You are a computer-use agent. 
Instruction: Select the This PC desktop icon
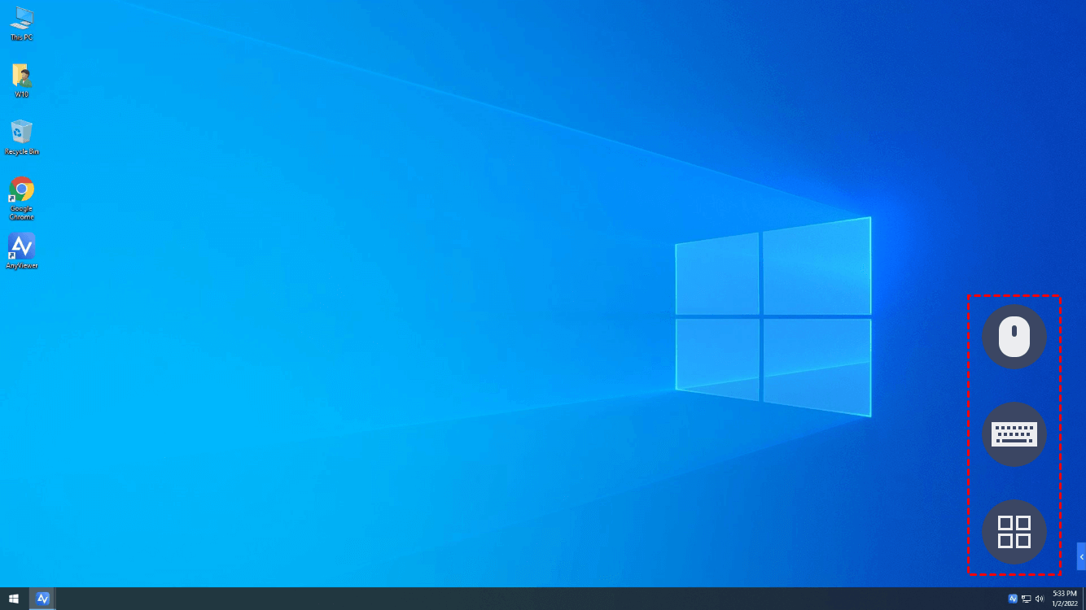[x=22, y=23]
